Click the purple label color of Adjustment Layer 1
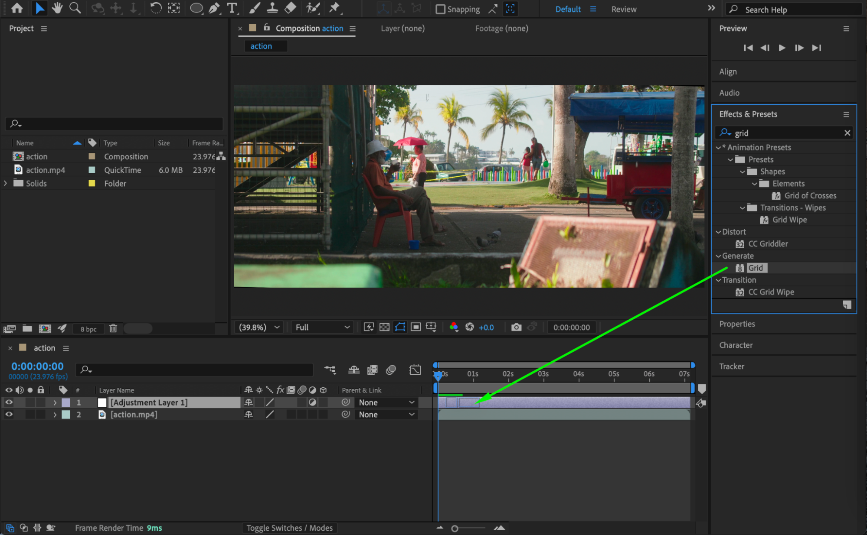 (66, 402)
